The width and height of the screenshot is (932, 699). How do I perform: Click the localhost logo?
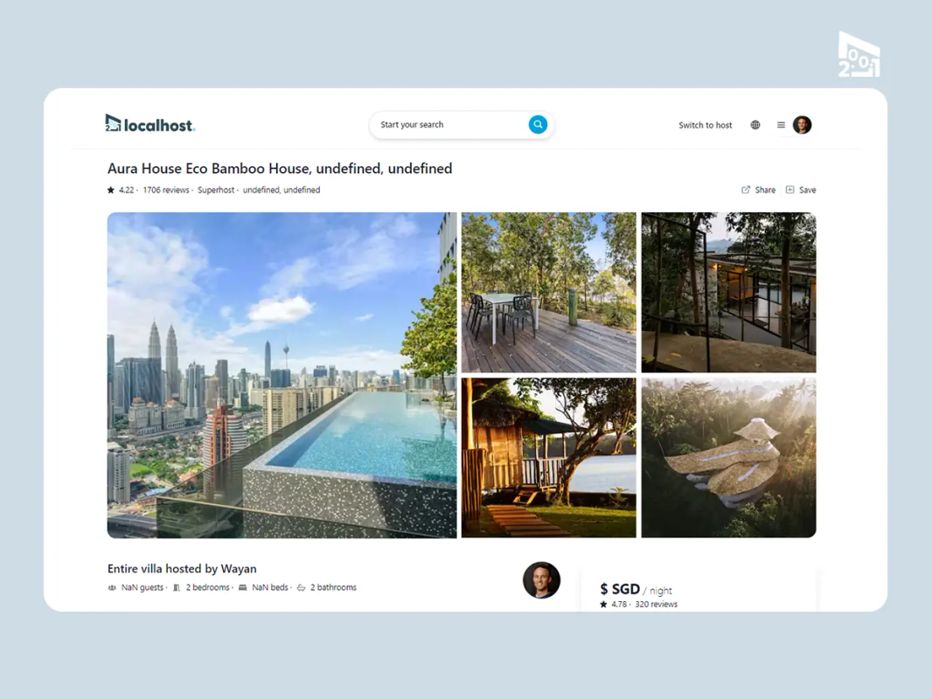tap(150, 123)
